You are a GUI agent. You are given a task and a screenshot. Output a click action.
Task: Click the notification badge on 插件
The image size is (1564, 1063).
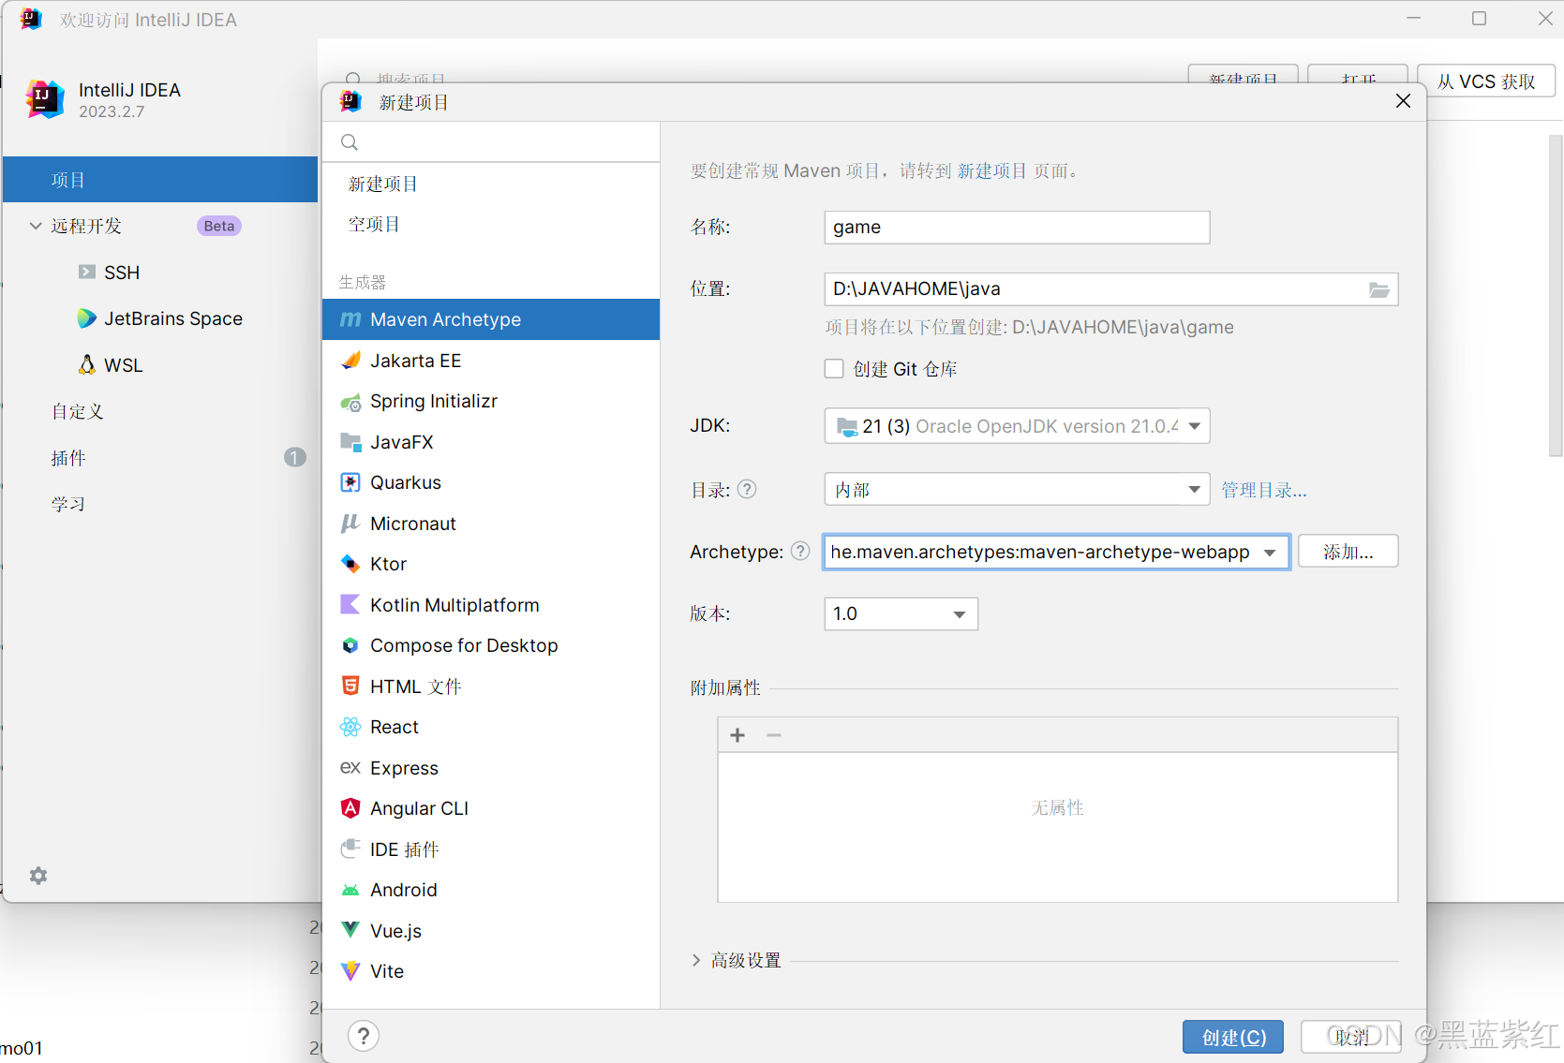294,457
